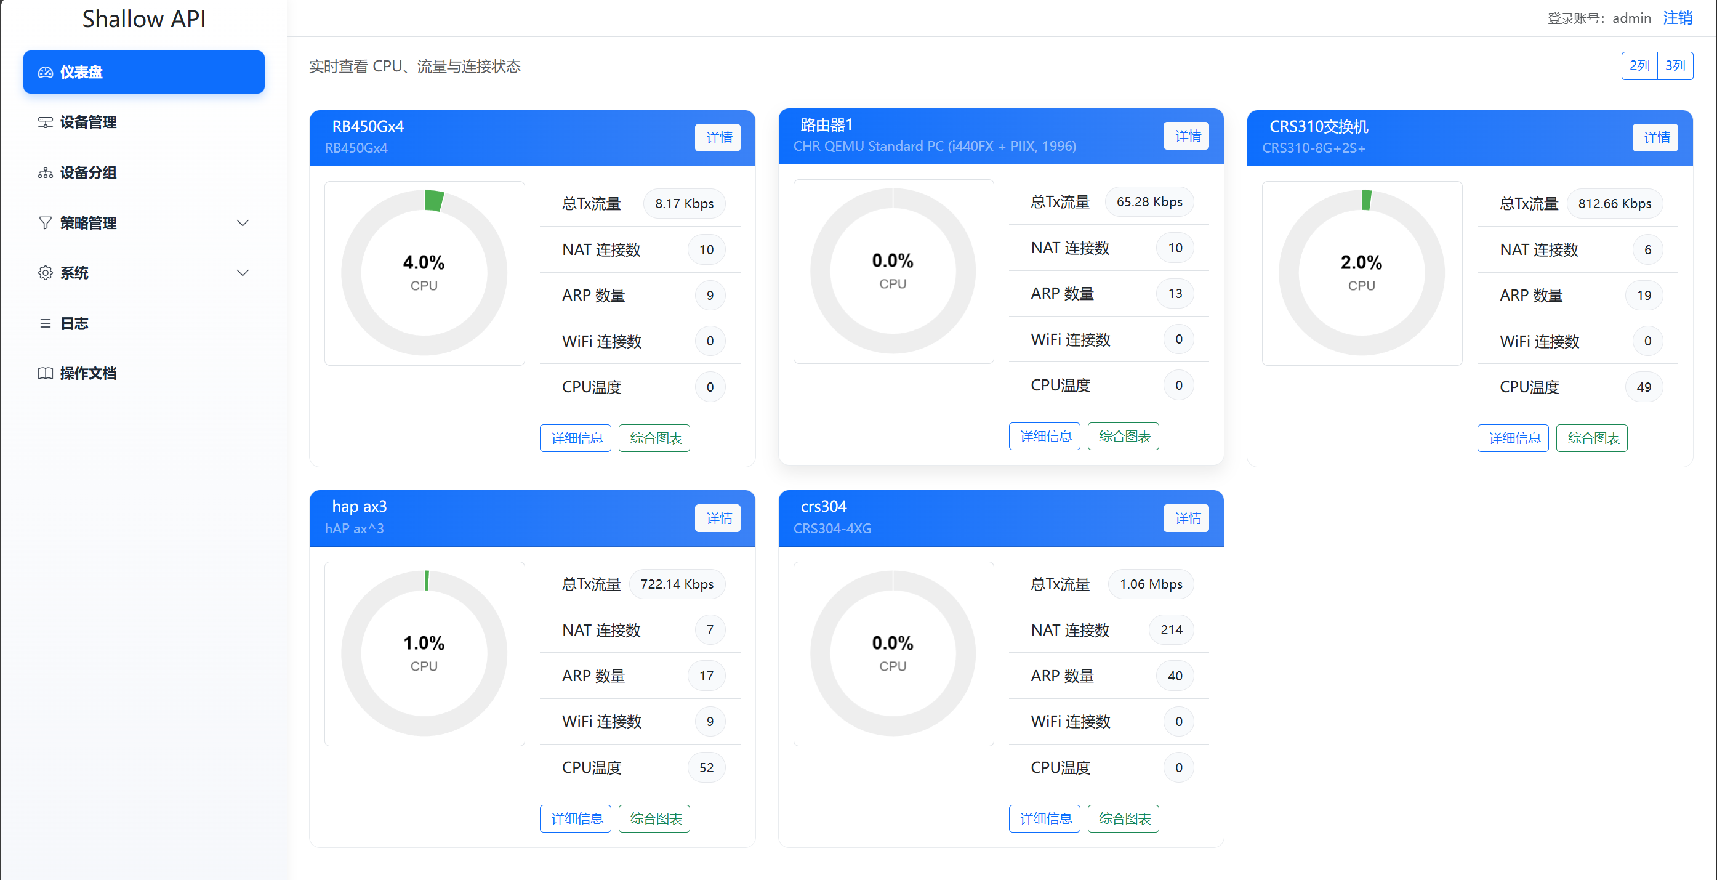Open 综合图表 for hap ax3

(654, 818)
